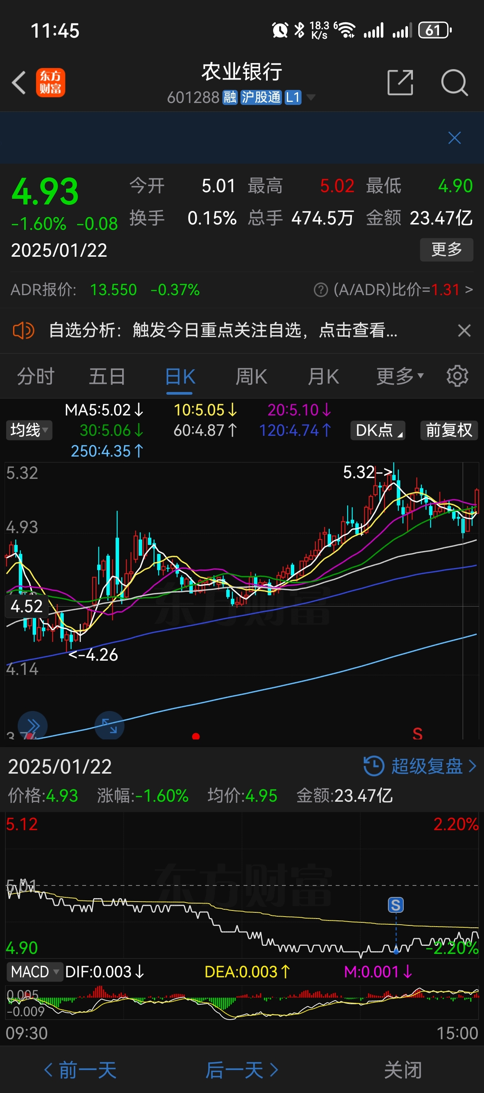
Task: Switch to the 五日 tab
Action: [x=107, y=376]
